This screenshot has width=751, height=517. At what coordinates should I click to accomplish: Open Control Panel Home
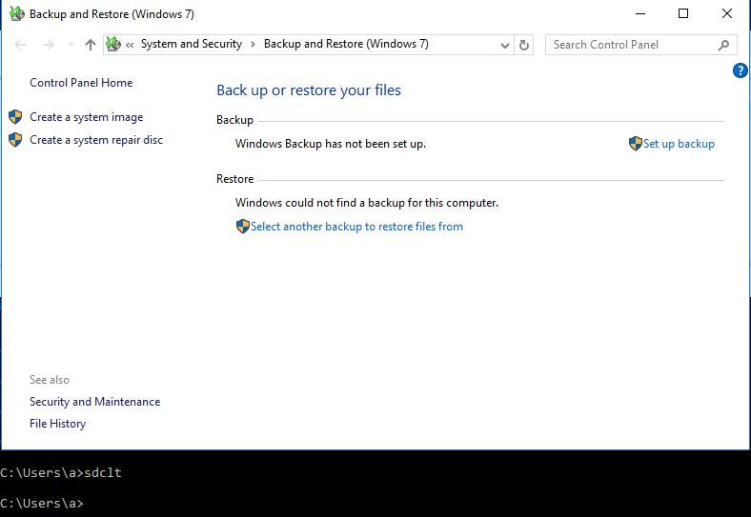point(81,83)
